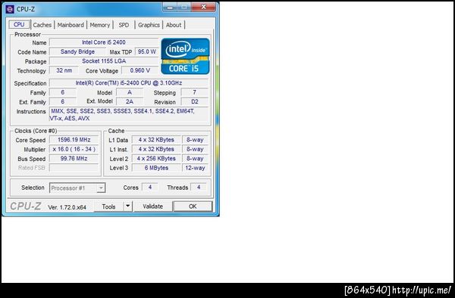Viewport: 455px width, 298px height.
Task: Click the Specification field i5-2400 CPU @ 3.10GHz
Action: coord(129,83)
